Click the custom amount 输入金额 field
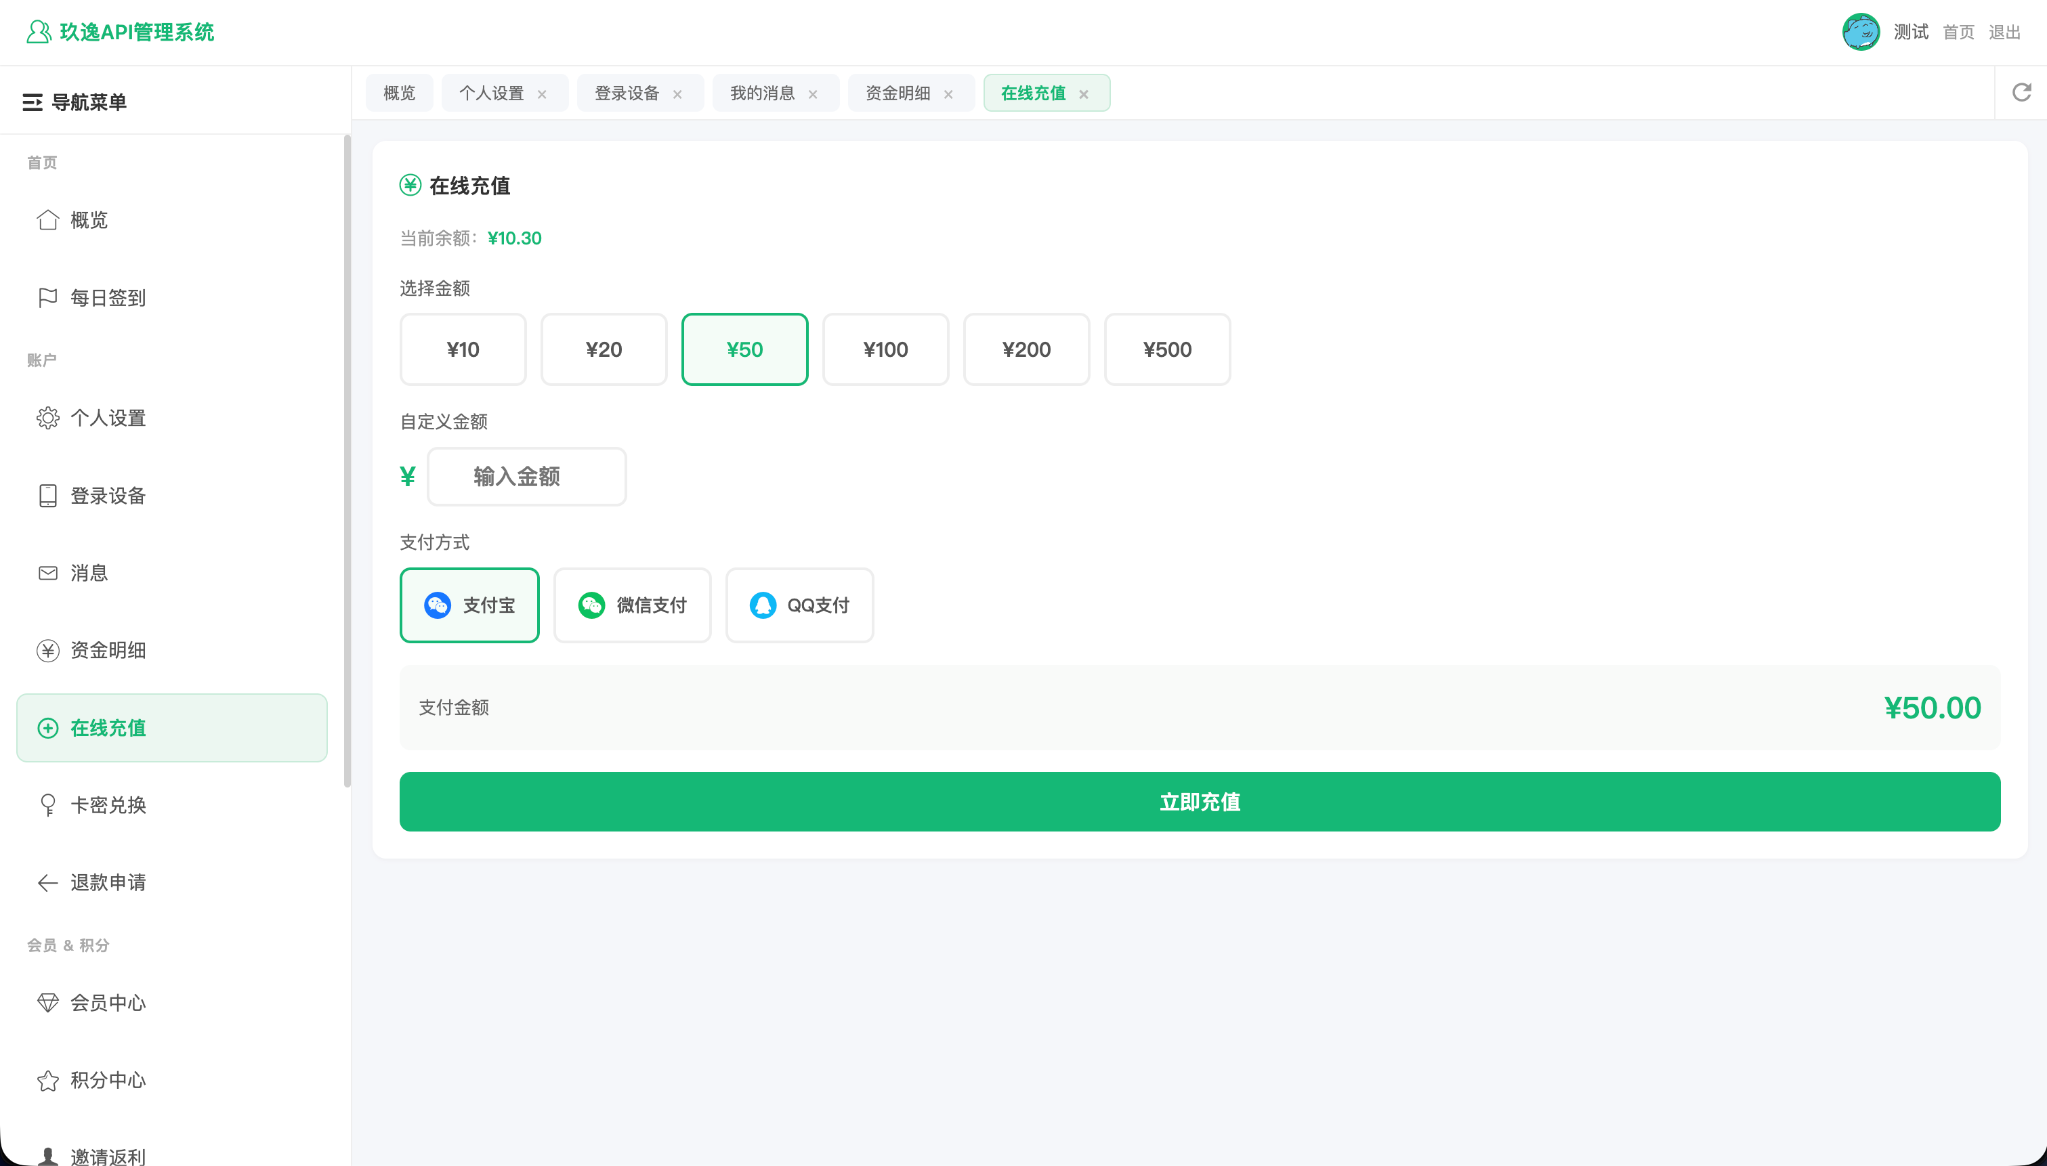Image resolution: width=2047 pixels, height=1166 pixels. coord(527,477)
